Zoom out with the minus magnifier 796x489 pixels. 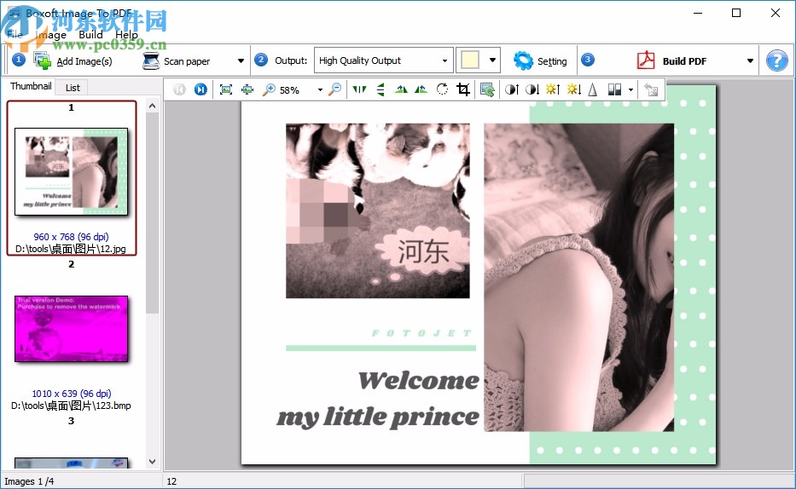pyautogui.click(x=335, y=89)
